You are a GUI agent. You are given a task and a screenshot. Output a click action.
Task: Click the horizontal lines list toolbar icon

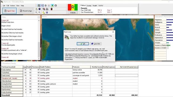49,5
